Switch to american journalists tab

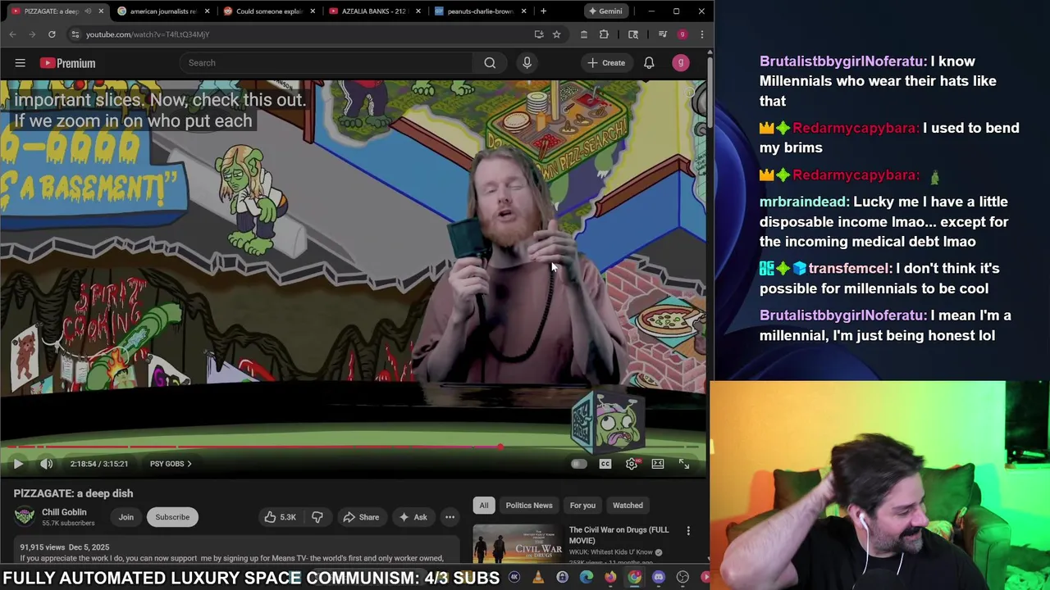(x=162, y=11)
